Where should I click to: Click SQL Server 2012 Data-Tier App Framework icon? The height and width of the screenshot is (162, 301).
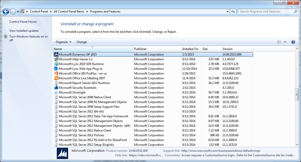click(56, 116)
